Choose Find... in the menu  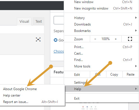click(x=101, y=60)
